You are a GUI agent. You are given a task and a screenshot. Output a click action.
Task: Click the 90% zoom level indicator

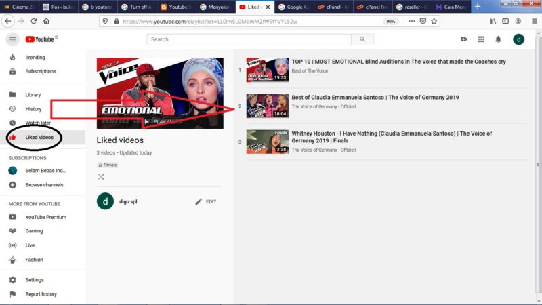pyautogui.click(x=391, y=22)
